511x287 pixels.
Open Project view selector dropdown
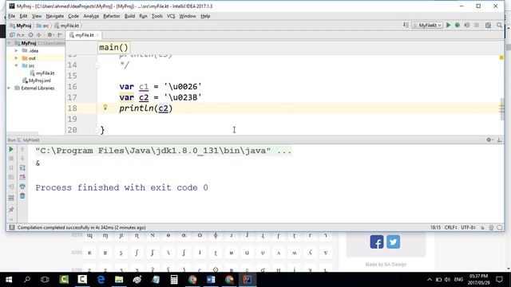17,35
